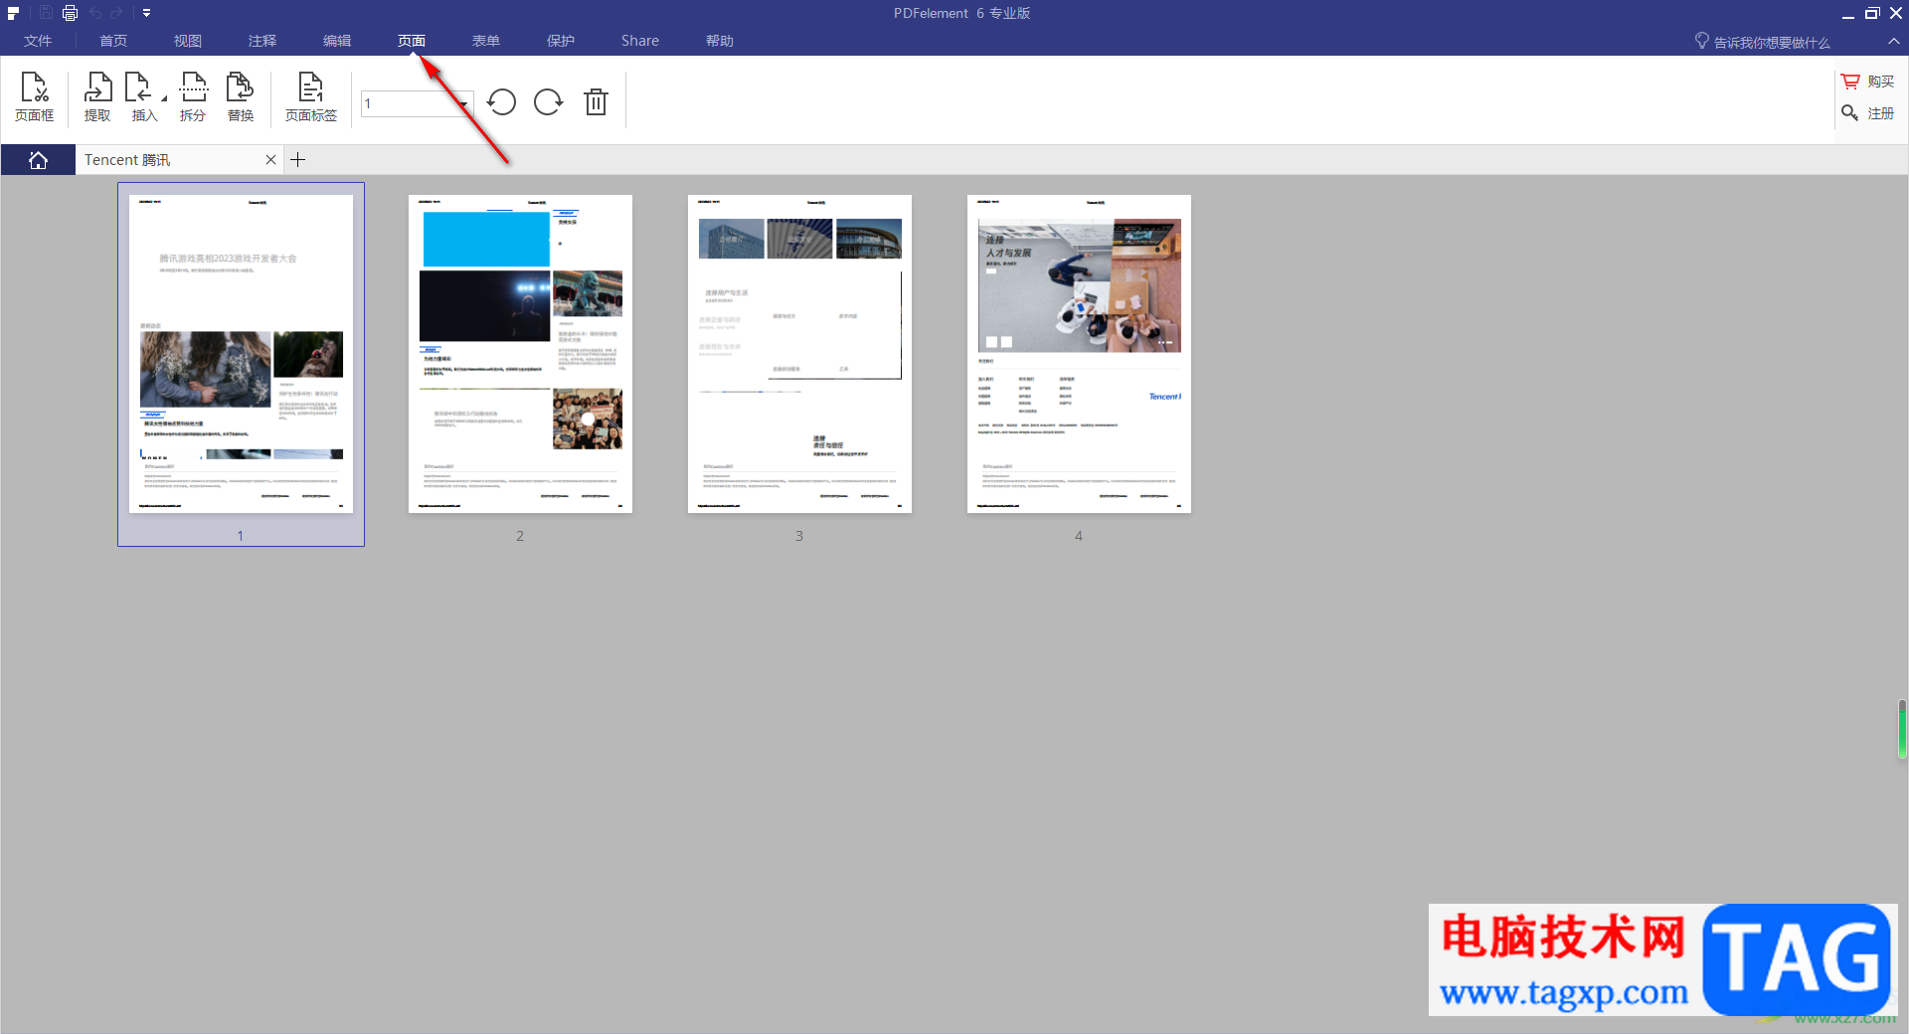Image resolution: width=1909 pixels, height=1034 pixels.
Task: Open the 注释 ribbon tab
Action: pyautogui.click(x=262, y=41)
